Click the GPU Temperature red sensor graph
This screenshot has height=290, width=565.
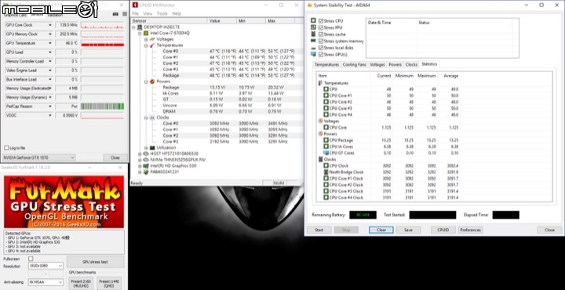102,44
